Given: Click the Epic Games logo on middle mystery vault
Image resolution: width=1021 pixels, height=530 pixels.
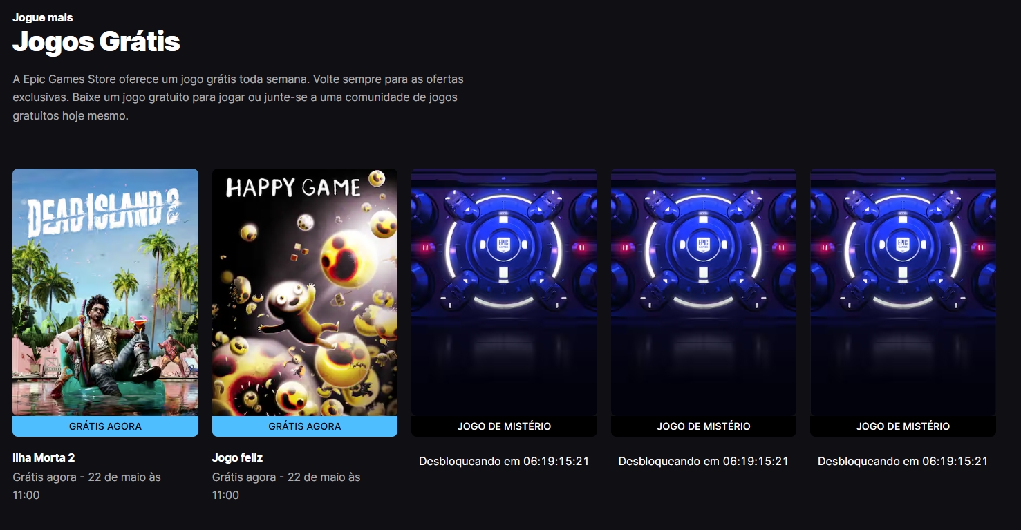Looking at the screenshot, I should click(703, 245).
